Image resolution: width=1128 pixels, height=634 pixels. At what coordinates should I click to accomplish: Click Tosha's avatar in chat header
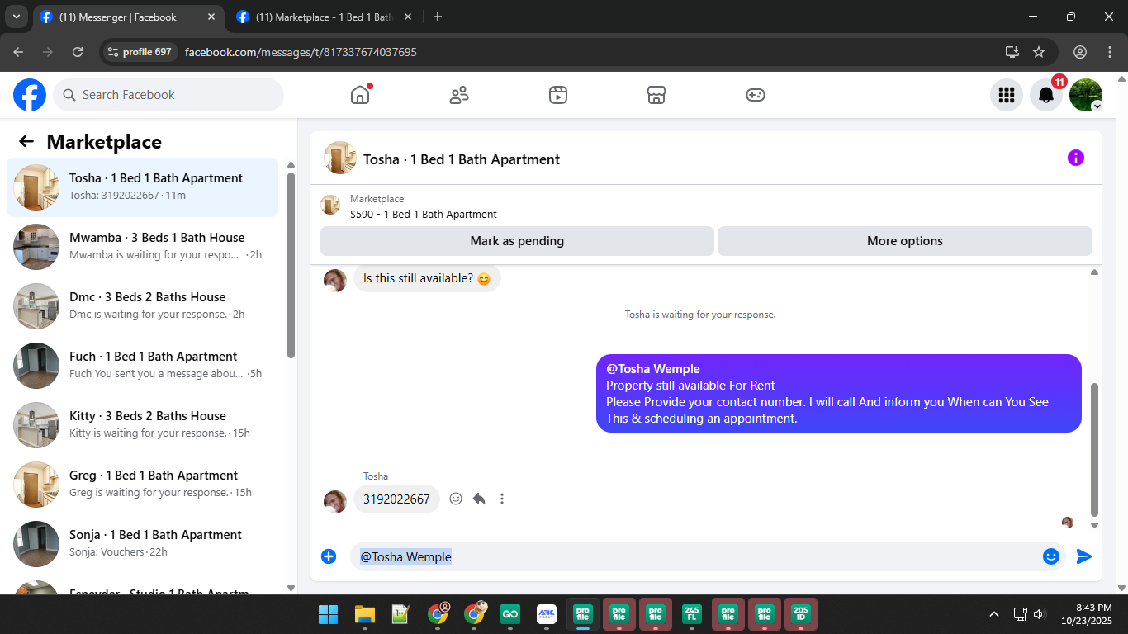(340, 158)
